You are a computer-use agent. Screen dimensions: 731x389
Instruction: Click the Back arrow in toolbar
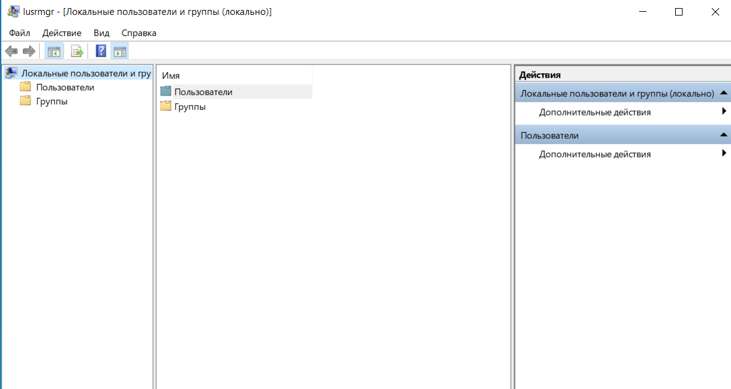[x=11, y=51]
